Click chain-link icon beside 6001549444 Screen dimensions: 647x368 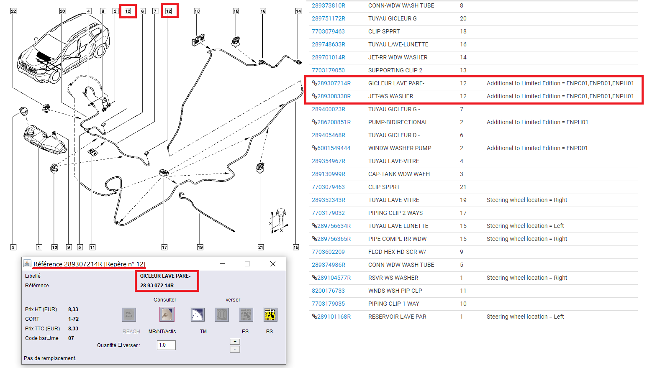tap(314, 148)
